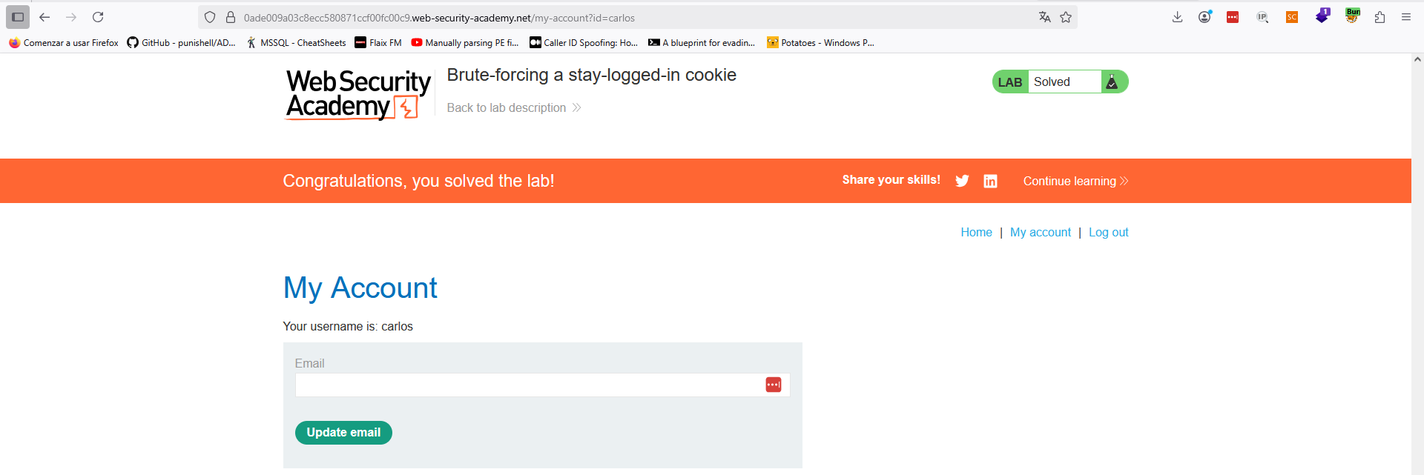
Task: Share the solved lab on LinkedIn
Action: pyautogui.click(x=990, y=181)
